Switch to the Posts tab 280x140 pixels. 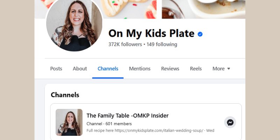[56, 69]
